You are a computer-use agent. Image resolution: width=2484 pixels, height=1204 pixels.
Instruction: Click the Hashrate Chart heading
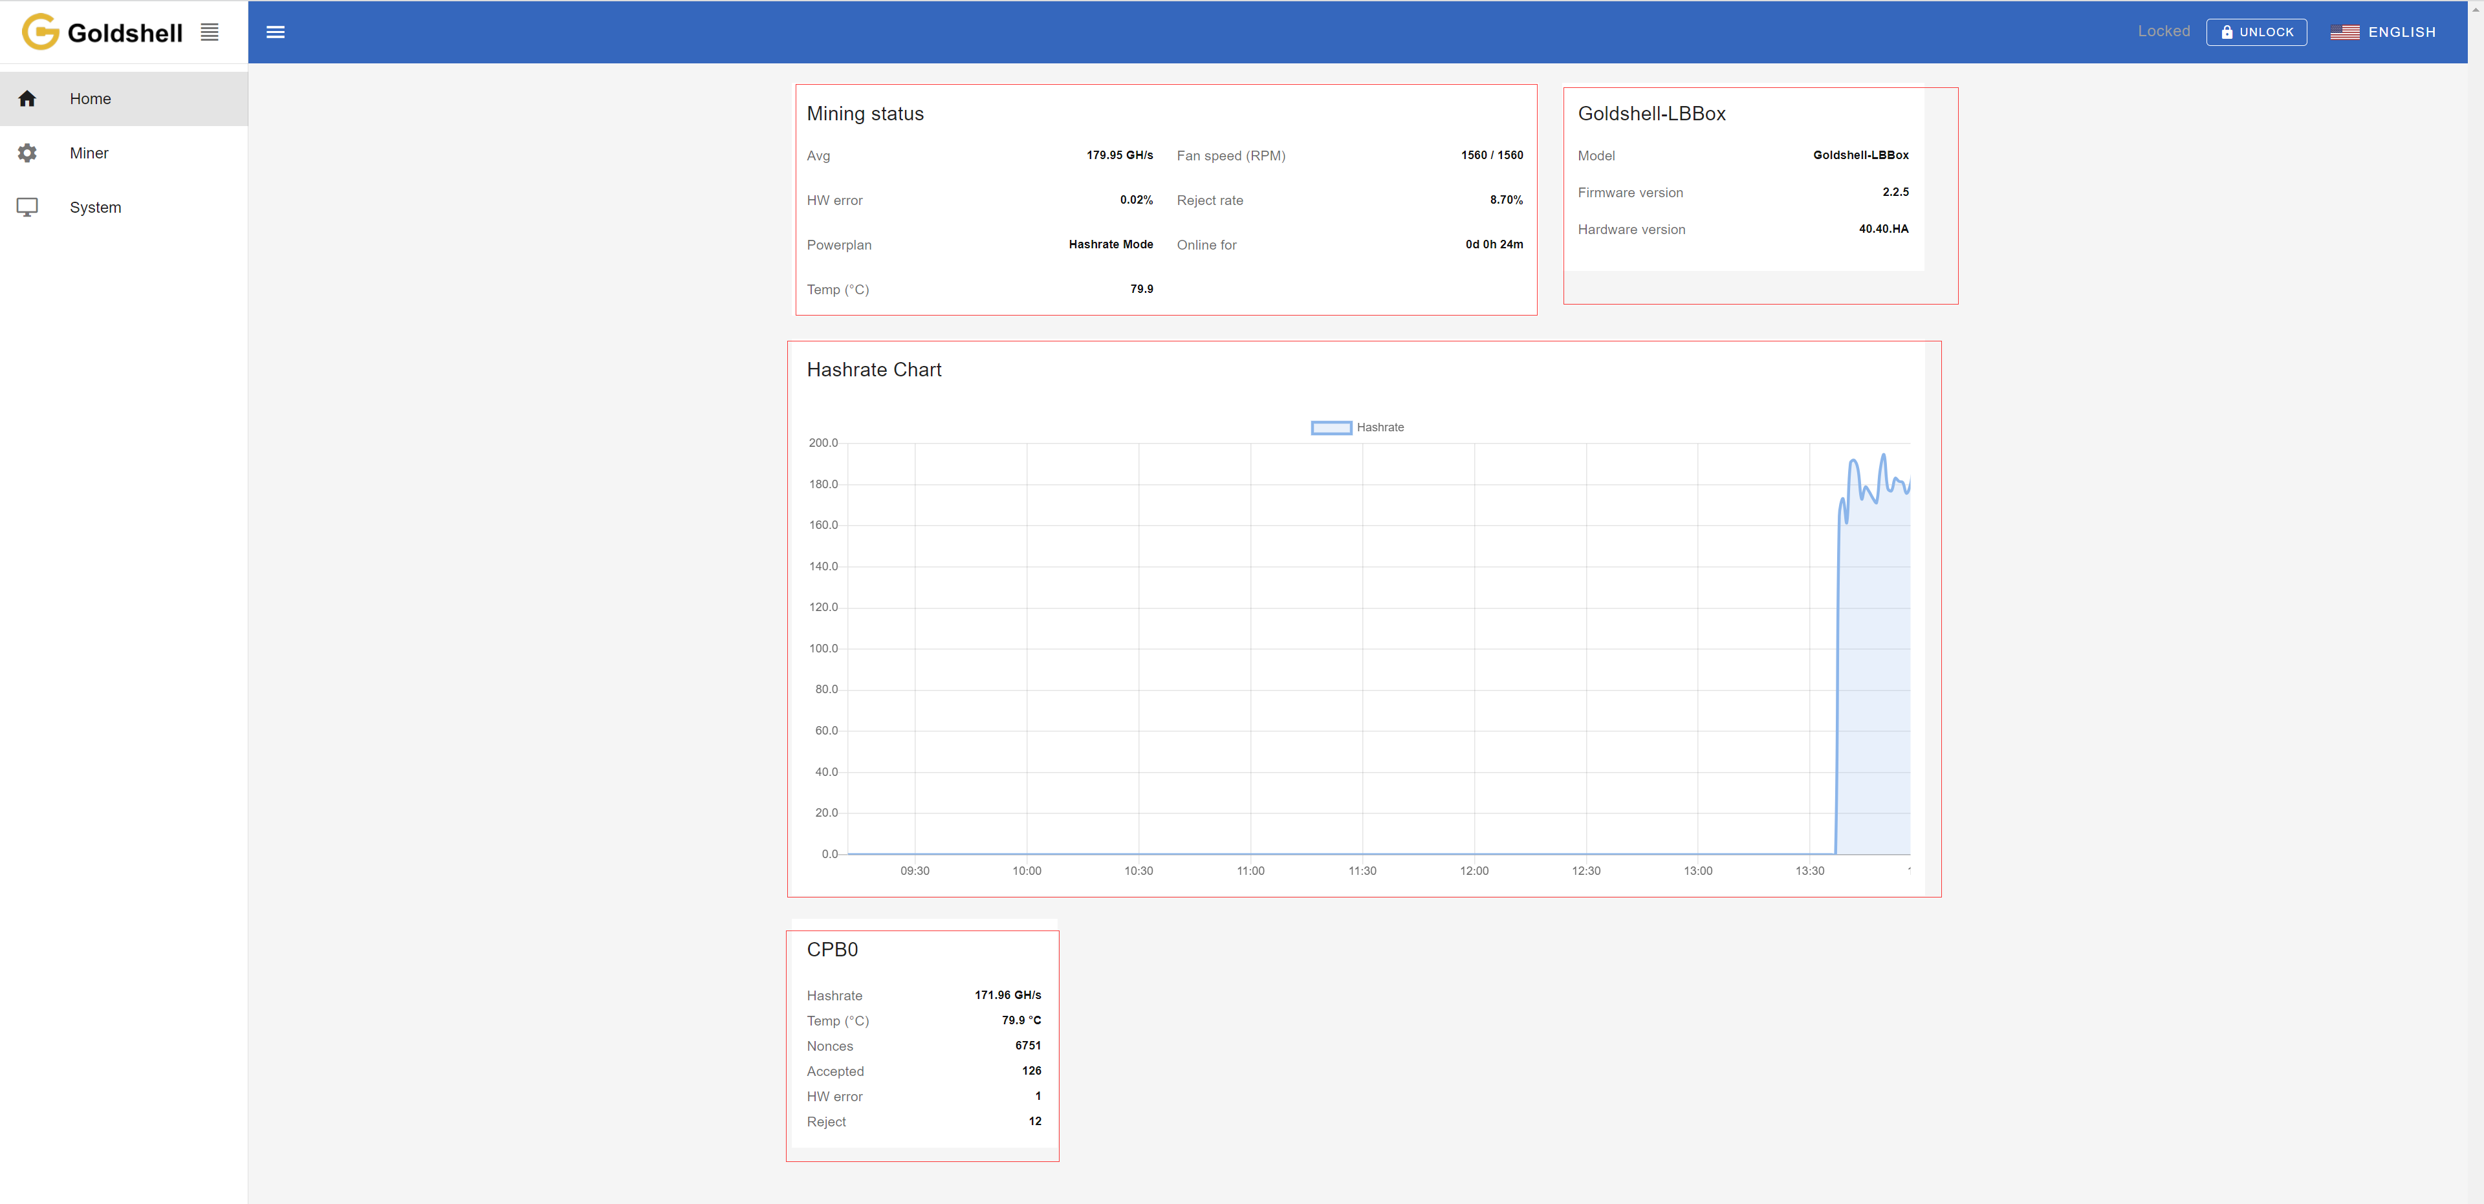click(x=874, y=370)
